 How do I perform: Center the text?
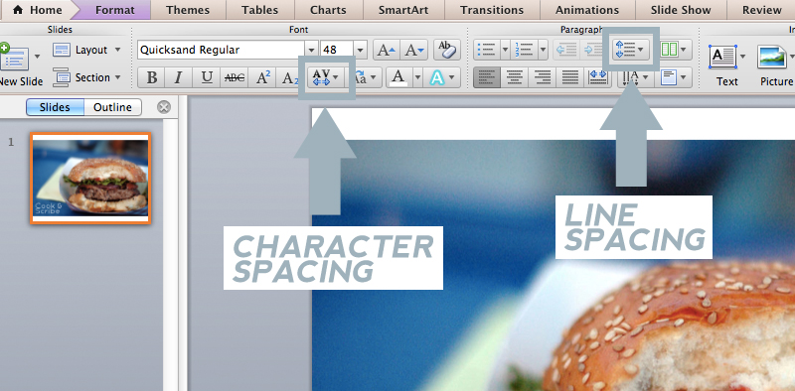point(515,77)
